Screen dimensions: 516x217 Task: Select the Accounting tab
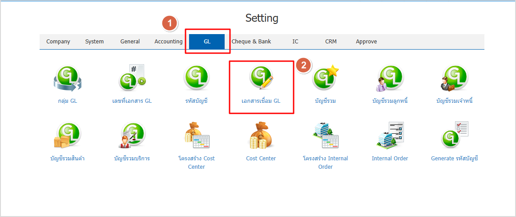pos(169,42)
